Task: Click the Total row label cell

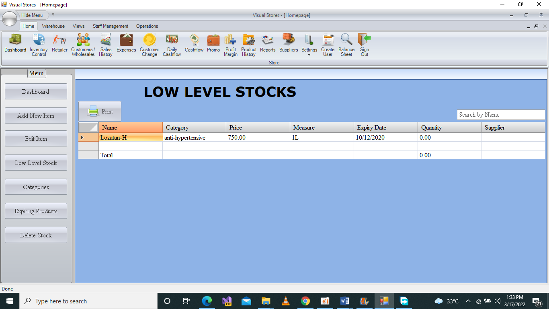Action: coord(131,155)
